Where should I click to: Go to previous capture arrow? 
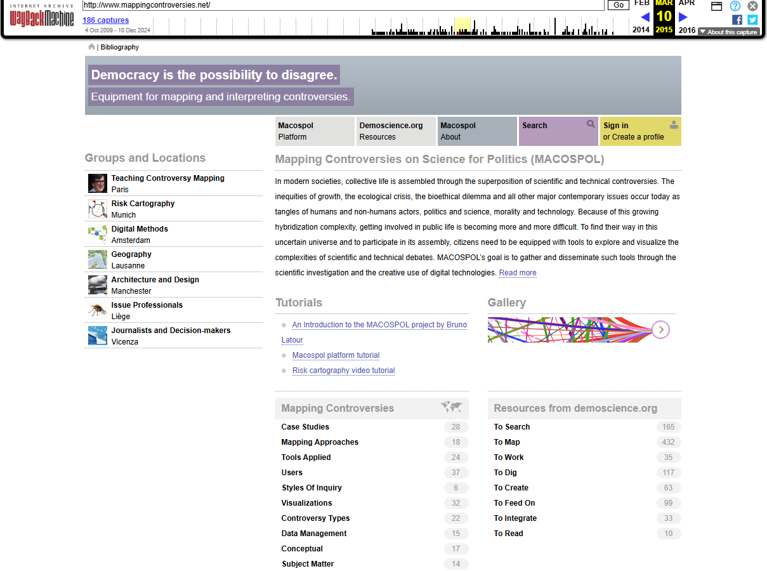point(645,17)
